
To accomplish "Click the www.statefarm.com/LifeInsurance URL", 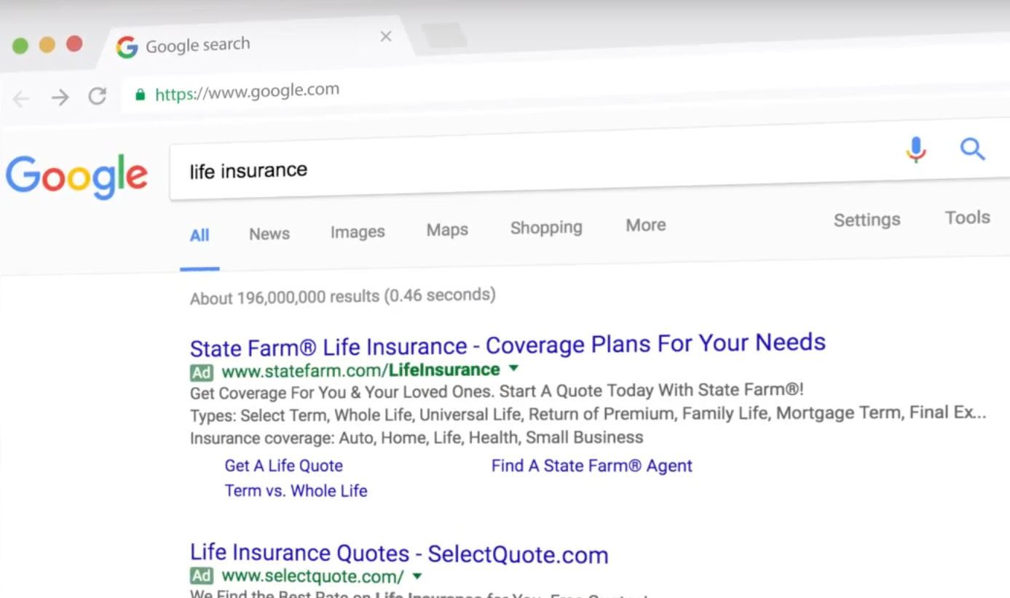I will [x=360, y=370].
